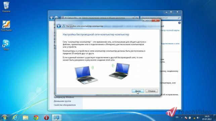Minimize the Network Center window
This screenshot has height=121, width=216.
[x=166, y=12]
